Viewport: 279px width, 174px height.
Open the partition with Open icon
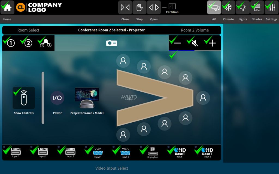click(x=154, y=7)
